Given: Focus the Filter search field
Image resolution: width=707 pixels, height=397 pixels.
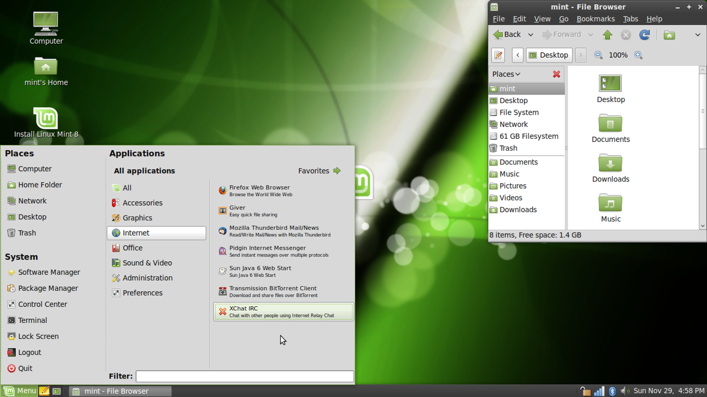Looking at the screenshot, I should 245,376.
